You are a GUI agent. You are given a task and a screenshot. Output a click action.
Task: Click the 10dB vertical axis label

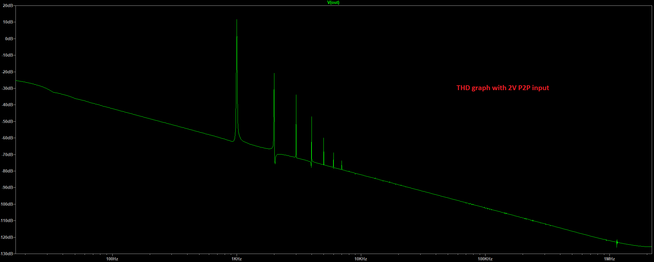(8, 22)
